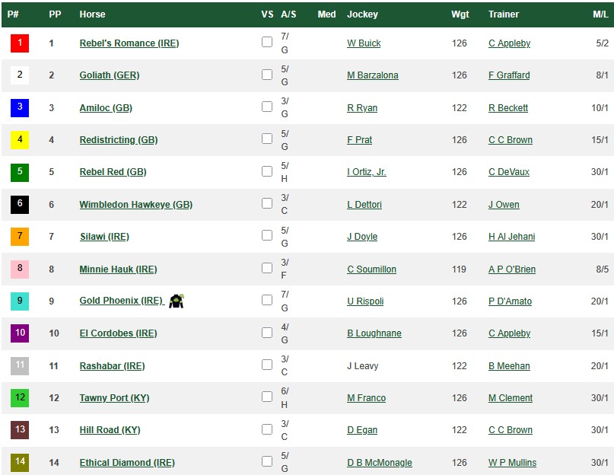Click the red number 1 saddle cloth
This screenshot has height=475, width=614.
click(x=20, y=43)
